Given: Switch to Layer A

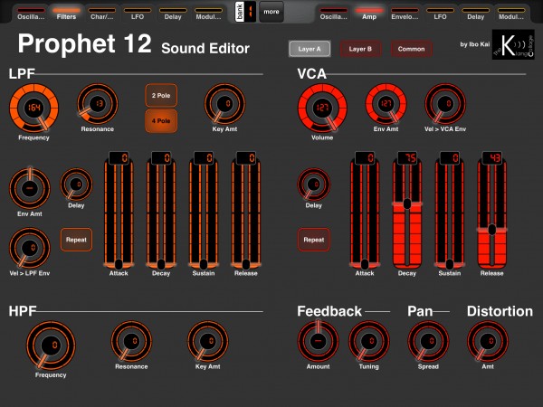Looking at the screenshot, I should 310,49.
